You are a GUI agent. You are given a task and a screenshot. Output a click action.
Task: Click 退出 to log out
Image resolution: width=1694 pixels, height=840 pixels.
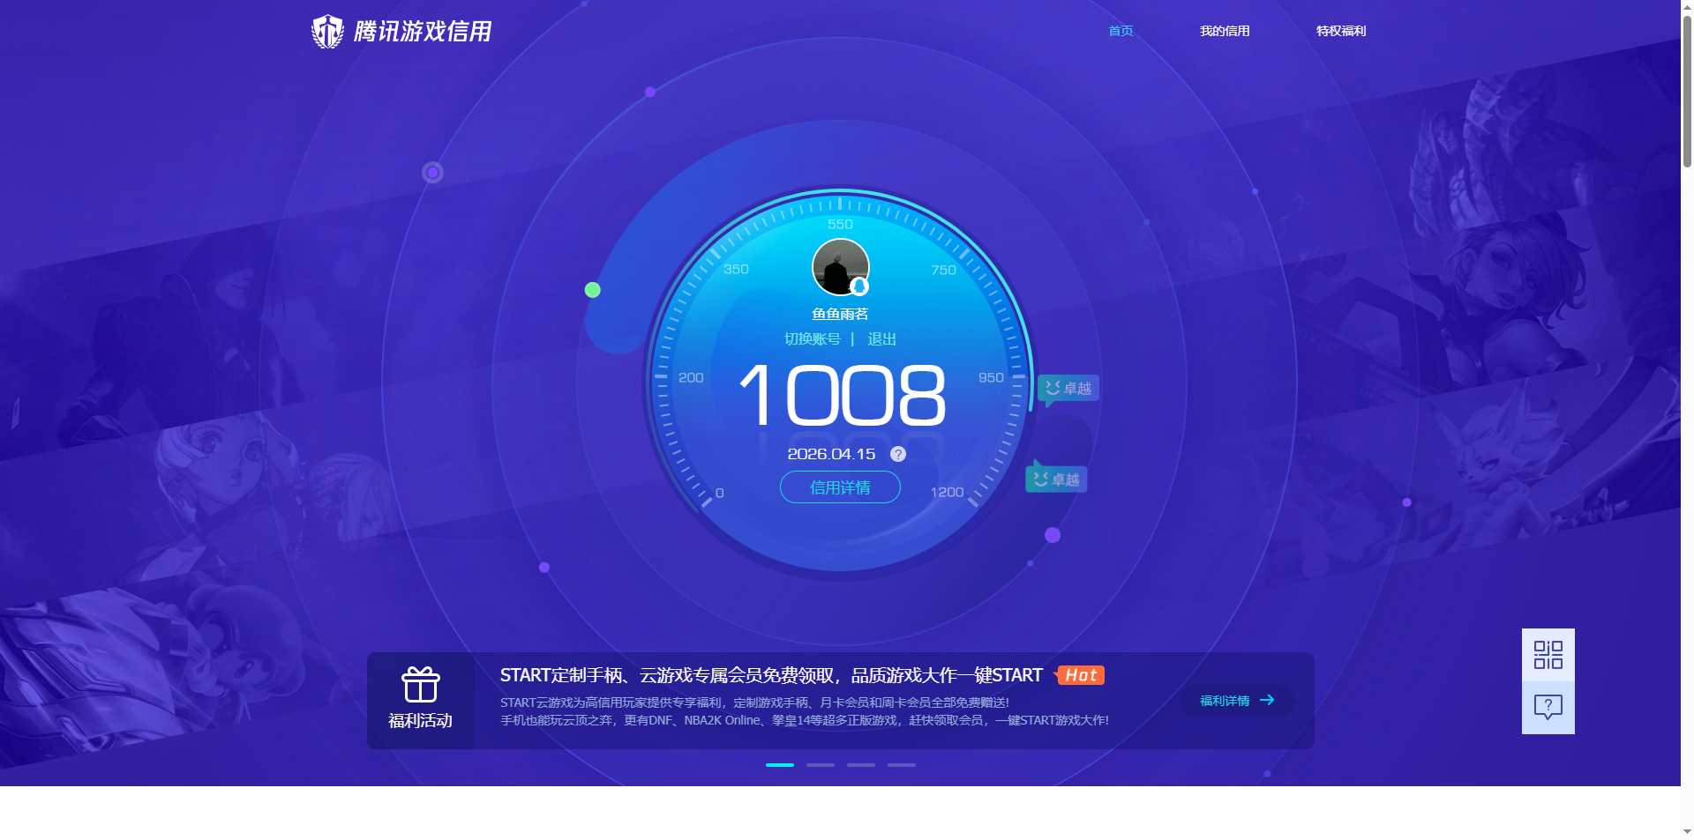point(881,338)
